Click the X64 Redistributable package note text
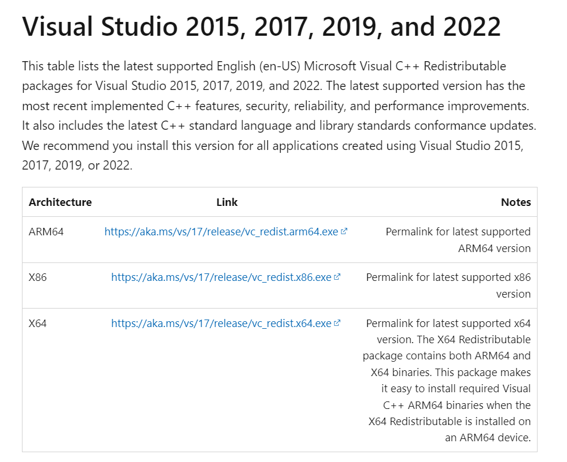This screenshot has width=567, height=462. pos(446,380)
